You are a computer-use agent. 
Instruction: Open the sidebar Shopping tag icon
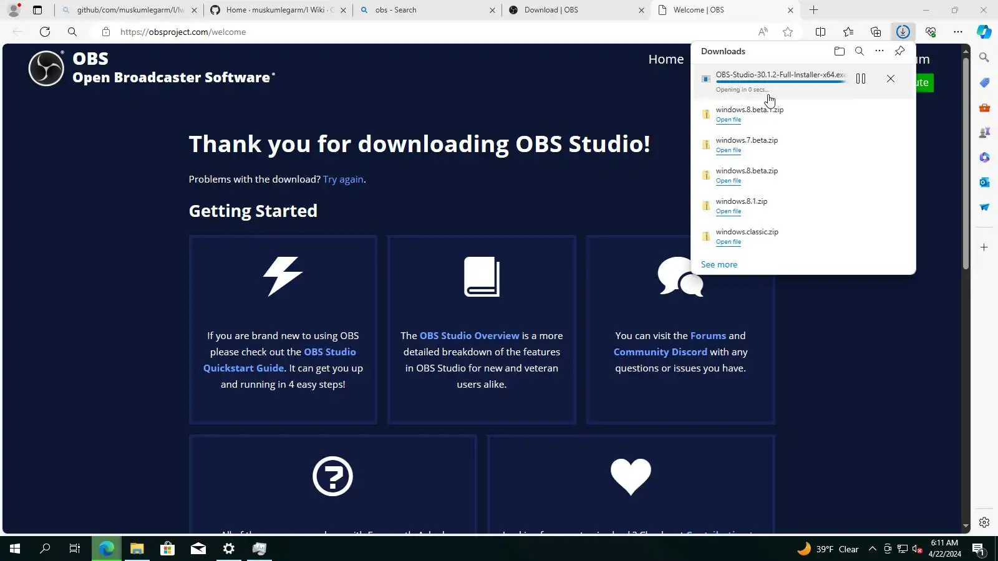(x=984, y=82)
